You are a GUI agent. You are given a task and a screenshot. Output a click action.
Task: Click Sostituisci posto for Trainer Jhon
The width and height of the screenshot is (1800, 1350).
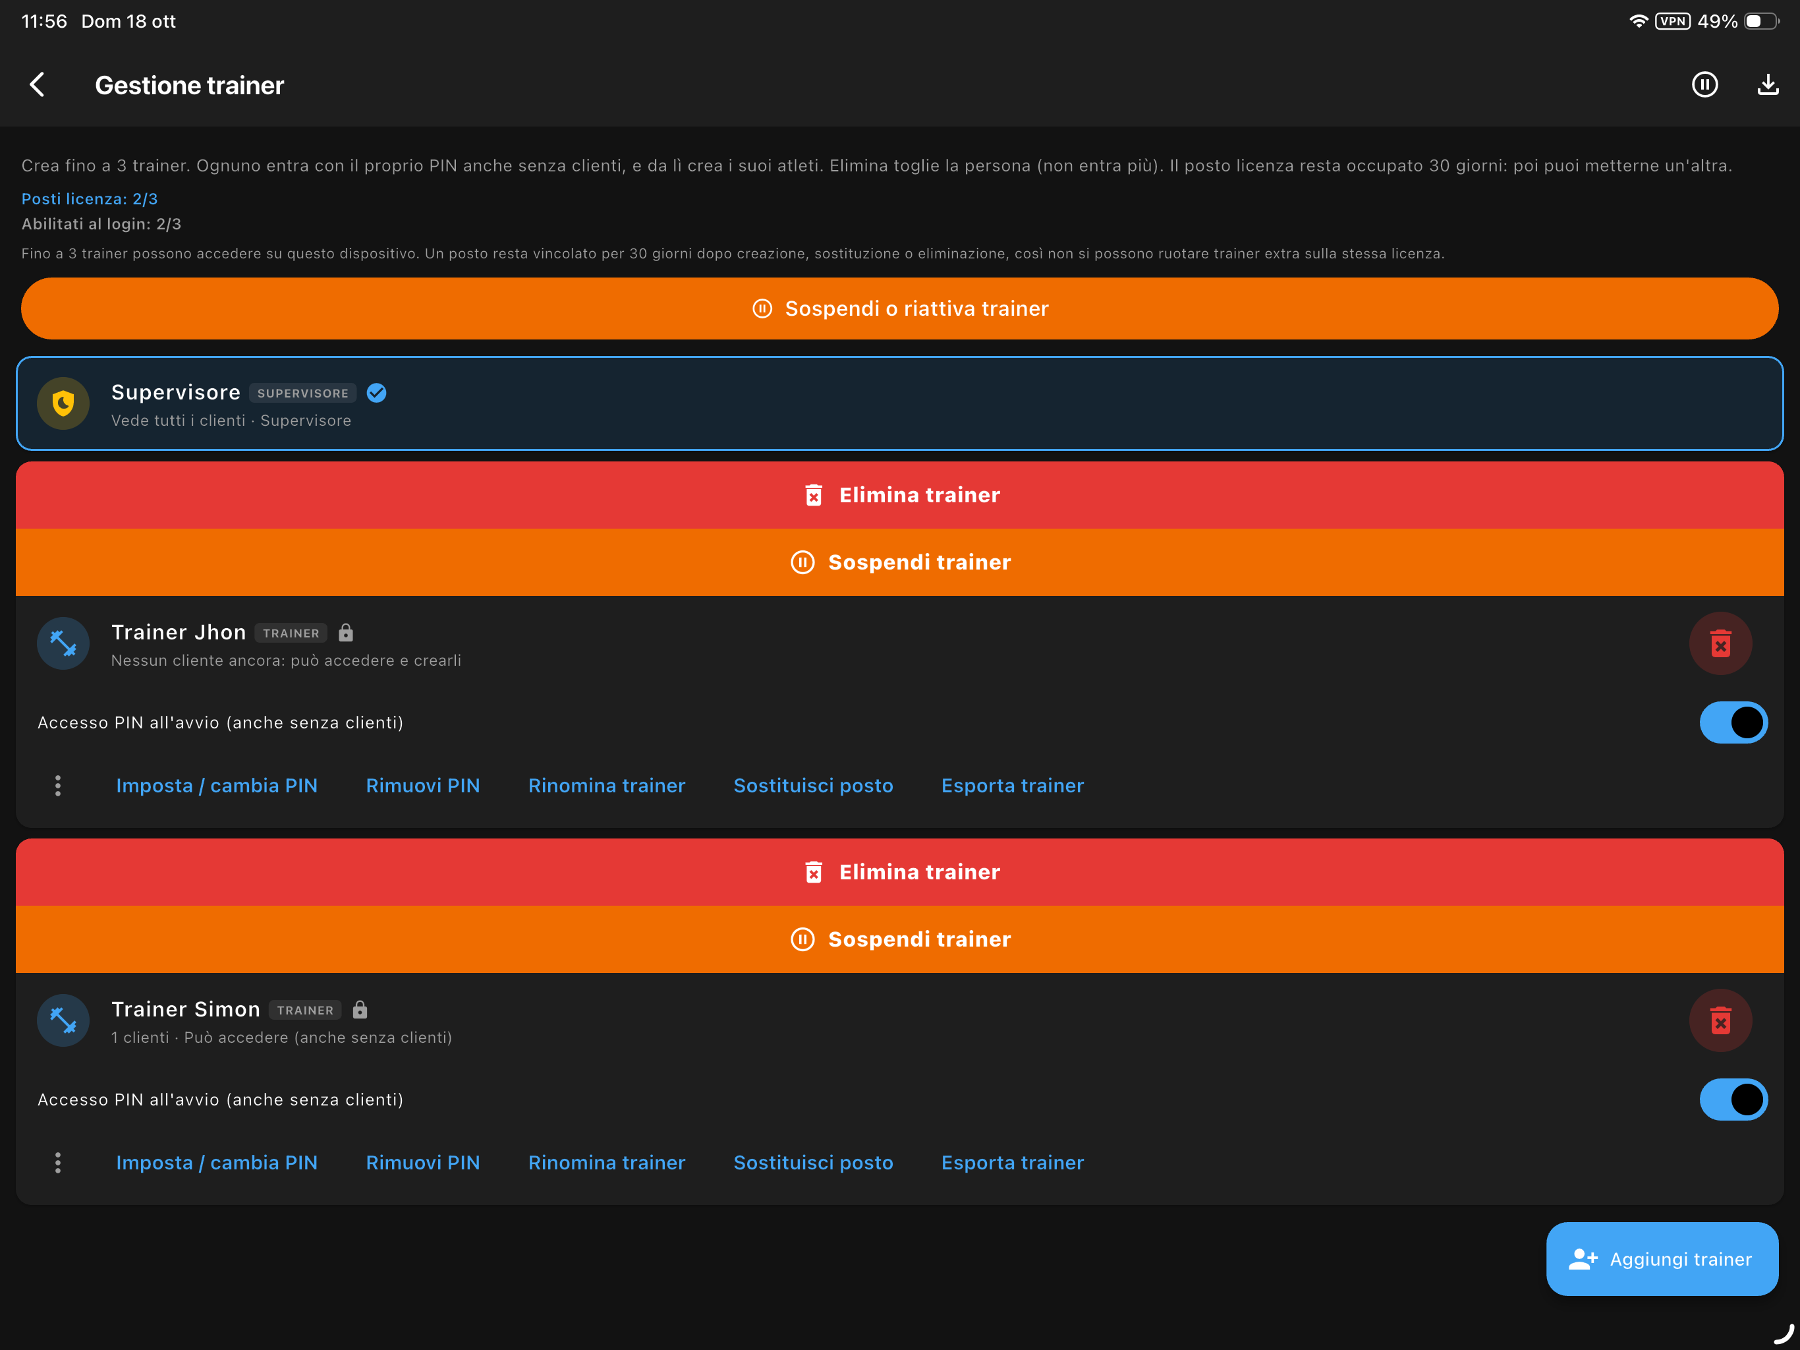click(814, 786)
